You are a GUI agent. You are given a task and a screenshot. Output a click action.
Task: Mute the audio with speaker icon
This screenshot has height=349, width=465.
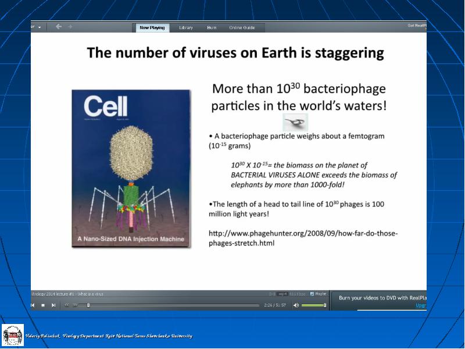pos(296,305)
